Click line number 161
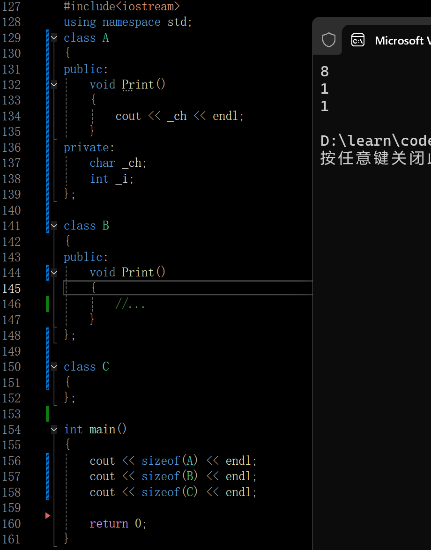This screenshot has width=431, height=550. (x=11, y=539)
